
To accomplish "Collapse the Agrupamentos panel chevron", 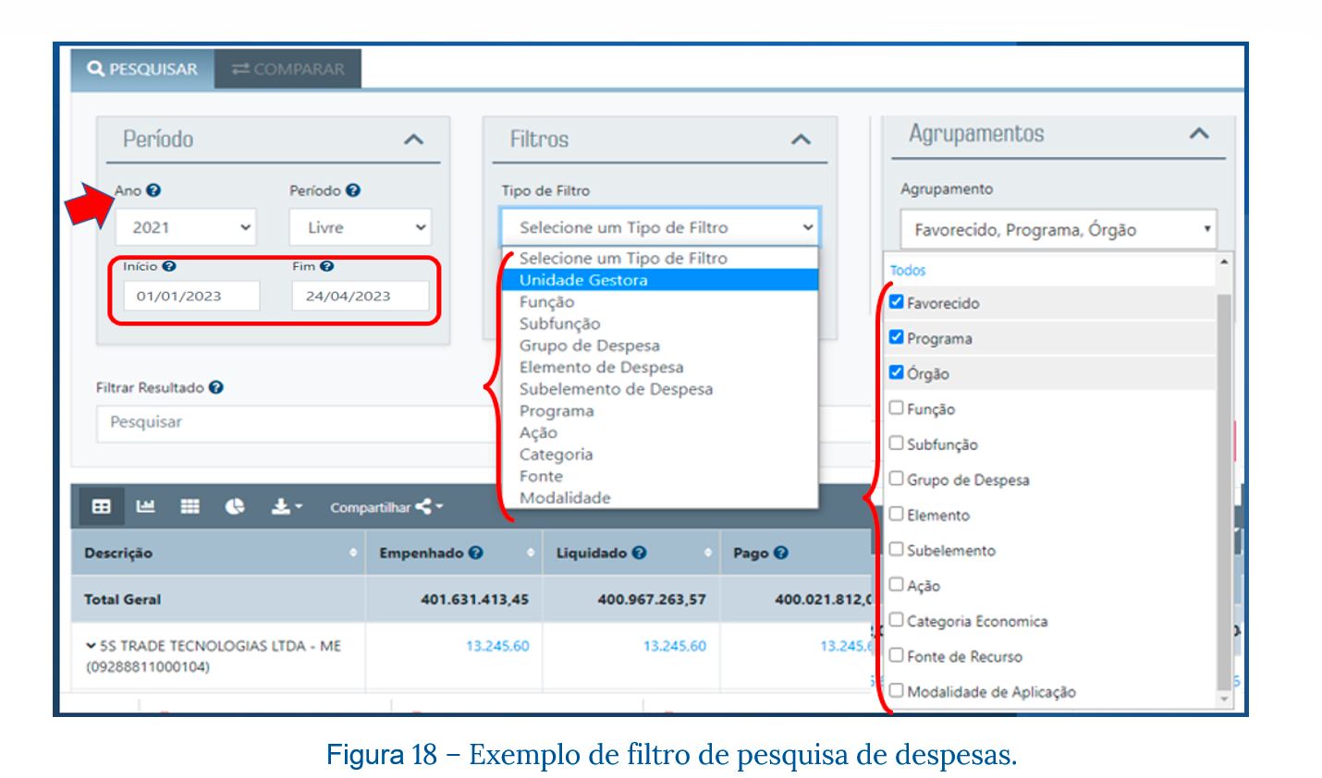I will [1199, 133].
